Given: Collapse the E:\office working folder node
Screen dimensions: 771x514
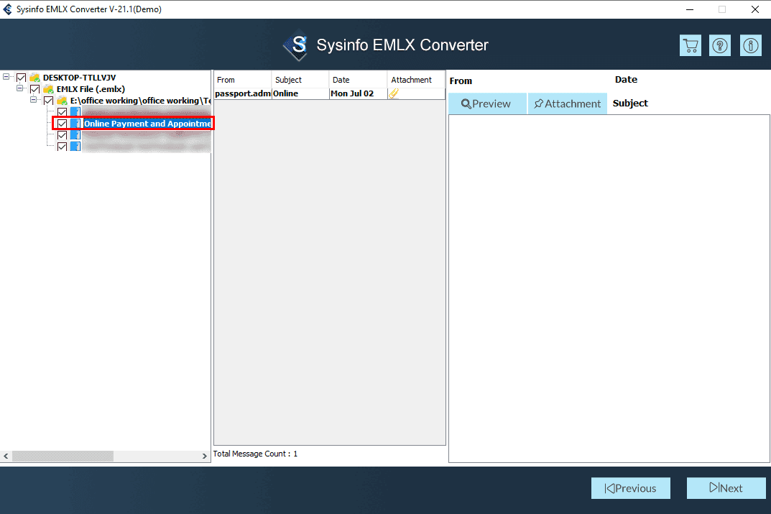Looking at the screenshot, I should (34, 100).
